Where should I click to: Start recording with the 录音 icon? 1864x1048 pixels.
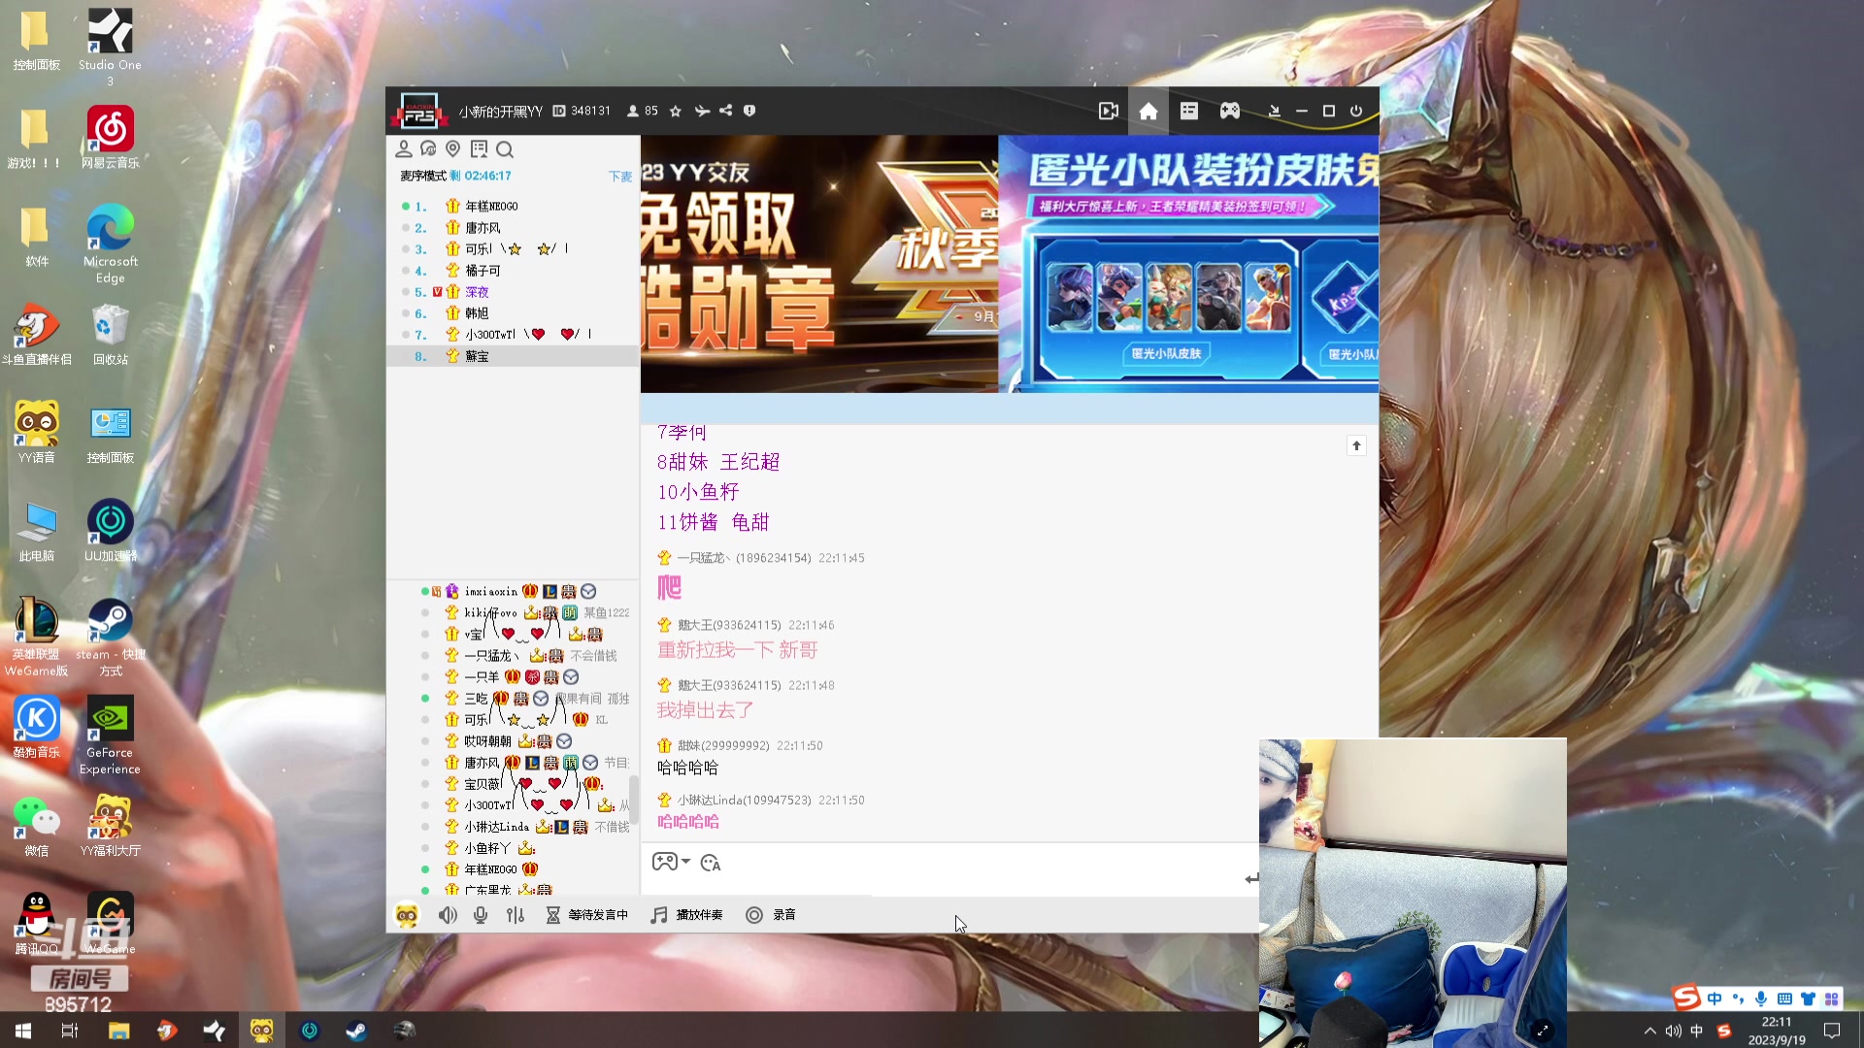click(x=754, y=914)
